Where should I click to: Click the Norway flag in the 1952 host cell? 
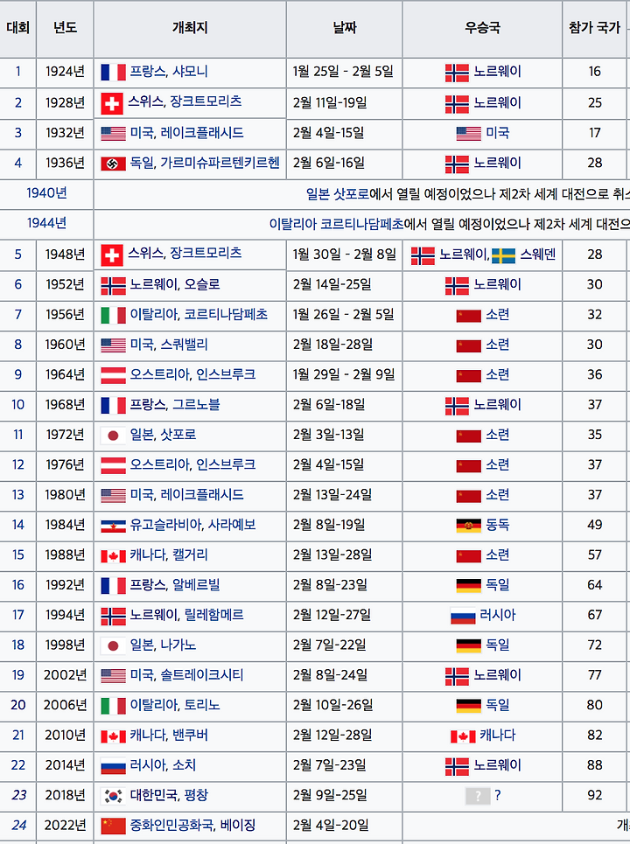point(113,286)
